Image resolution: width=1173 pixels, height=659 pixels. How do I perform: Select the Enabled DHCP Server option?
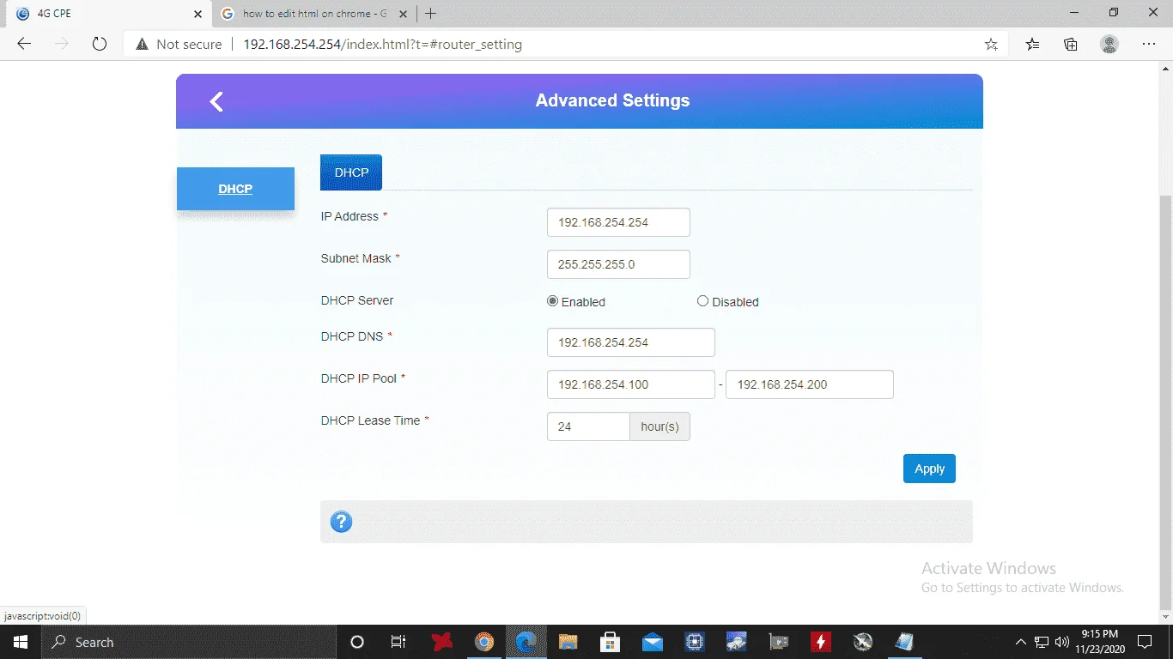pyautogui.click(x=552, y=301)
